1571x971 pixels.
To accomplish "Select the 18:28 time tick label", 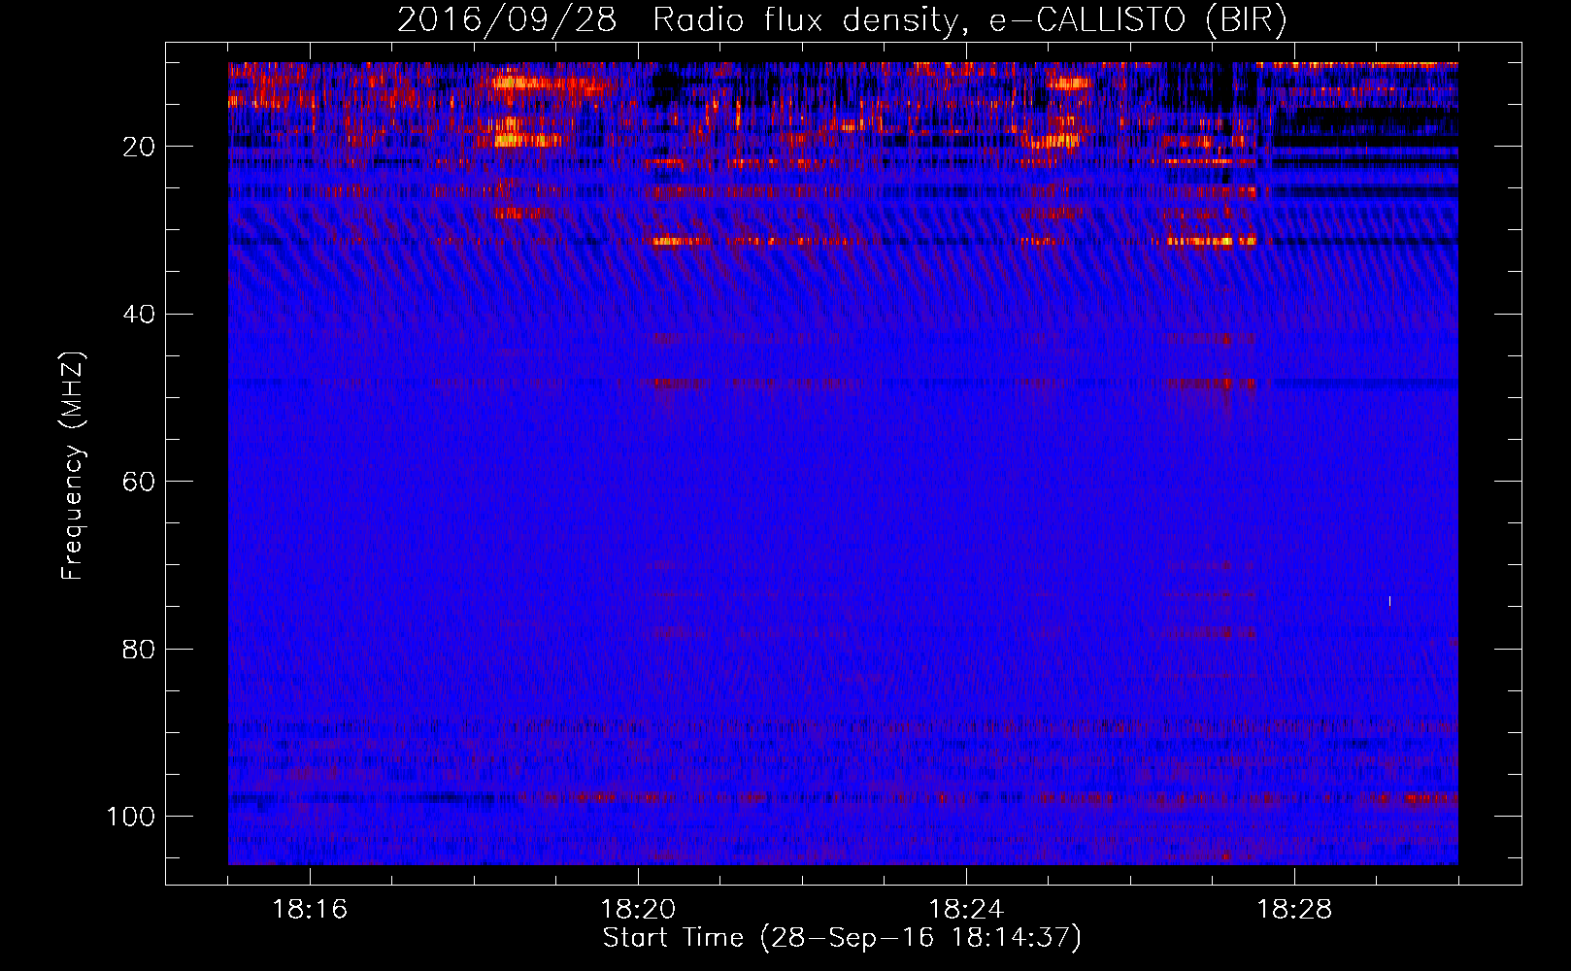I will click(1294, 910).
